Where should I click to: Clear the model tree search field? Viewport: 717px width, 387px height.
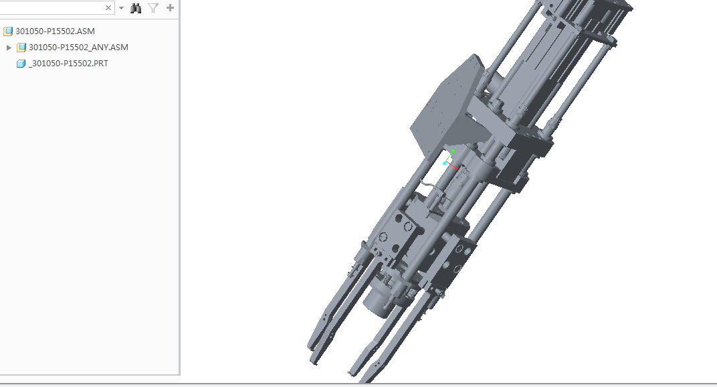(x=108, y=8)
